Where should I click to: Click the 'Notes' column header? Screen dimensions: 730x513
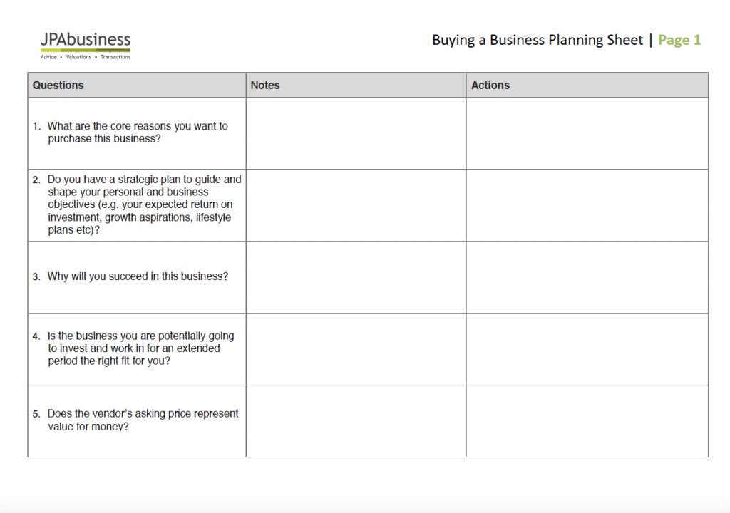(356, 85)
